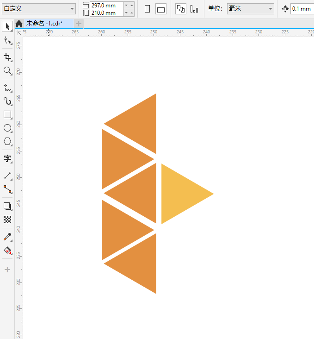Select the Ellipse tool
Viewport: 314px width, 339px height.
(x=7, y=128)
